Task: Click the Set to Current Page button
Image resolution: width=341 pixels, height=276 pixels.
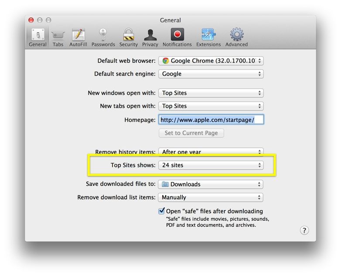Action: (x=191, y=133)
